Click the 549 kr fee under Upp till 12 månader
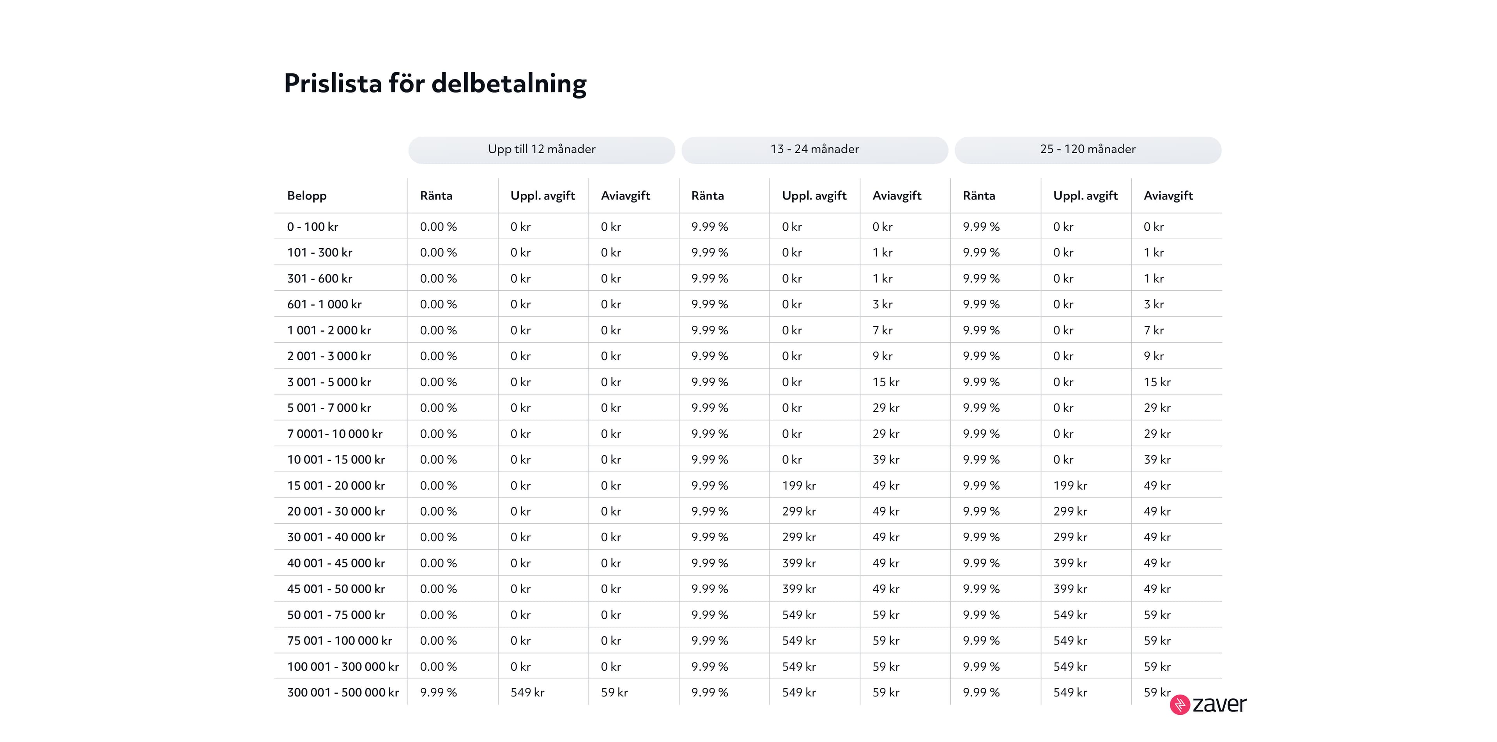 [x=527, y=693]
